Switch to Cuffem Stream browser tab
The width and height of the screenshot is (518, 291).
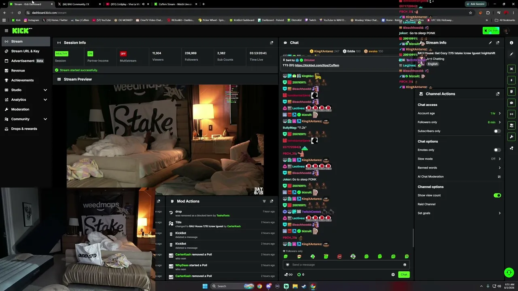click(x=175, y=4)
